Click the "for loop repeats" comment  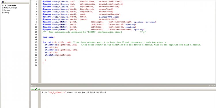pos(119,42)
